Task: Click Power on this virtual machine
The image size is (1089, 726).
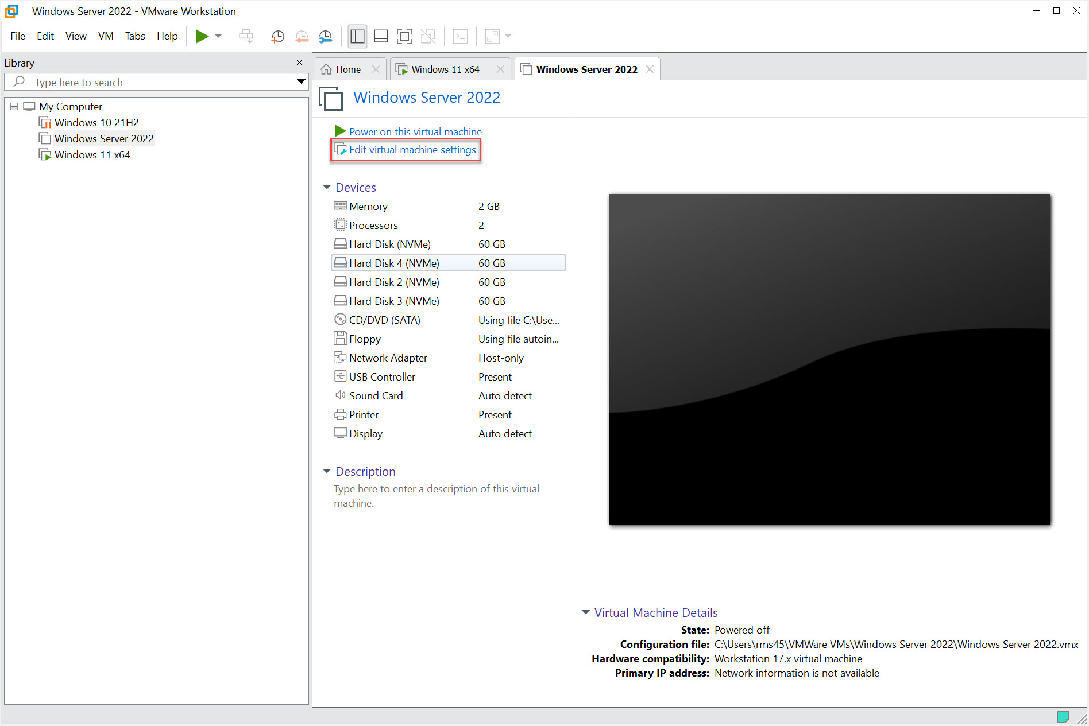Action: pyautogui.click(x=415, y=131)
